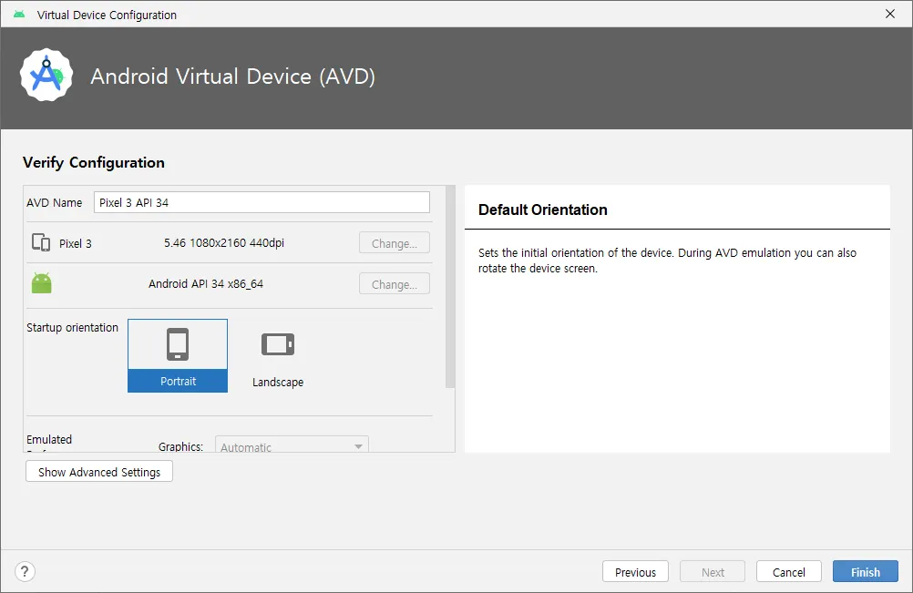This screenshot has height=593, width=913.
Task: Click the disabled Next button
Action: tap(713, 572)
